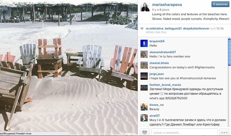Open m.mikhalina's profile from the likes
The width and height of the screenshot is (231, 136).
click(154, 28)
